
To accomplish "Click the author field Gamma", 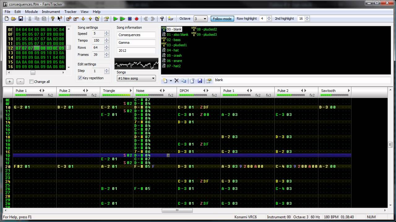I will pos(136,43).
